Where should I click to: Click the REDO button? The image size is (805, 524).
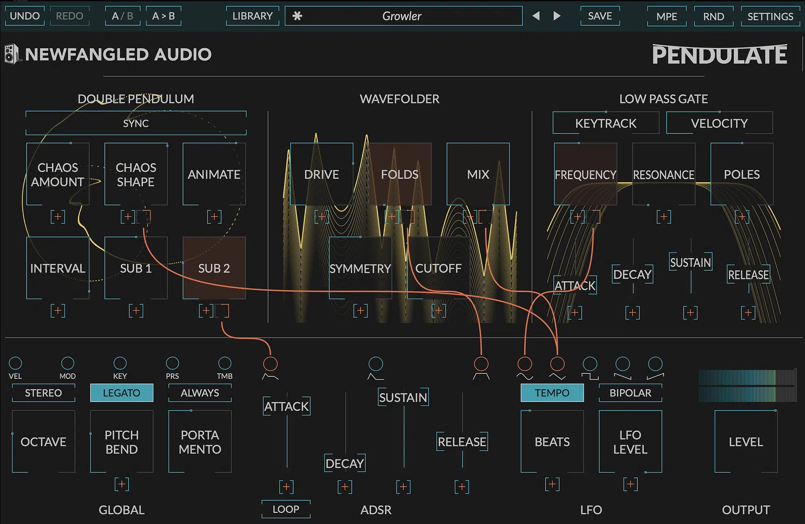click(69, 16)
